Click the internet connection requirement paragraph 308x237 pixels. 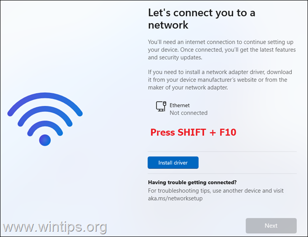pos(222,50)
